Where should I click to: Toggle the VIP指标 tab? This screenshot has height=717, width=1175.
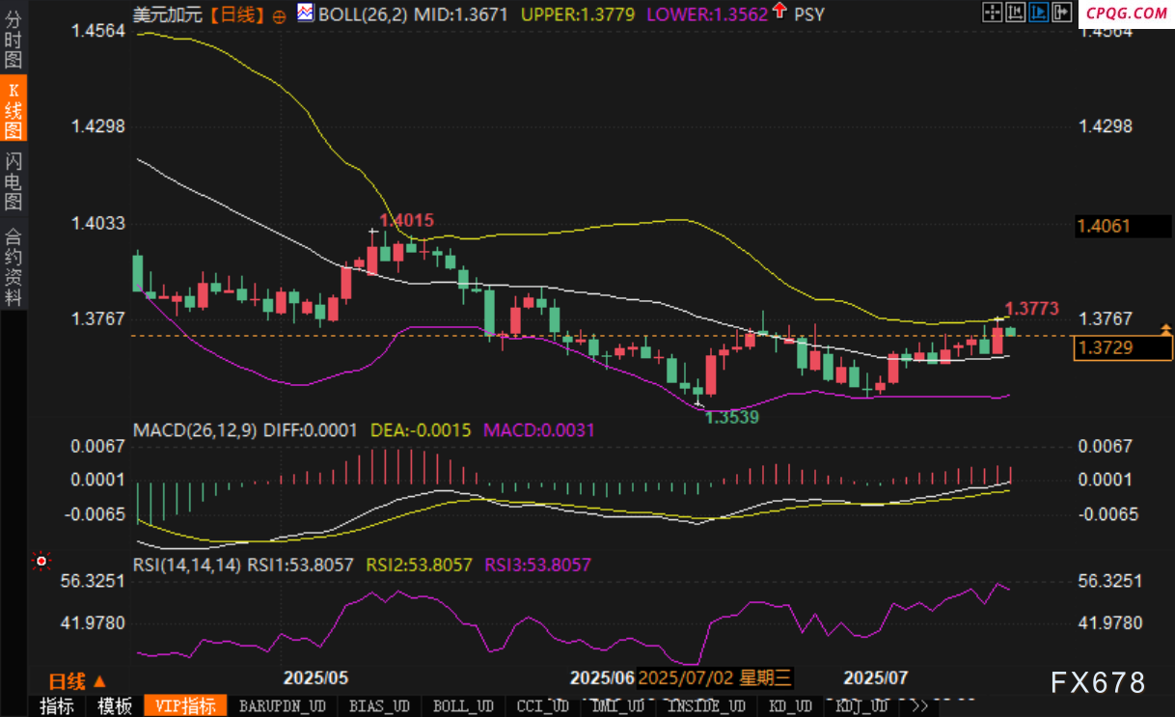185,706
